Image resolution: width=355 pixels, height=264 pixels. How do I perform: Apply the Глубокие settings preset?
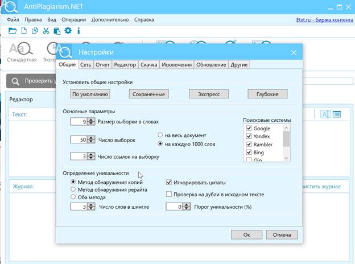(267, 94)
